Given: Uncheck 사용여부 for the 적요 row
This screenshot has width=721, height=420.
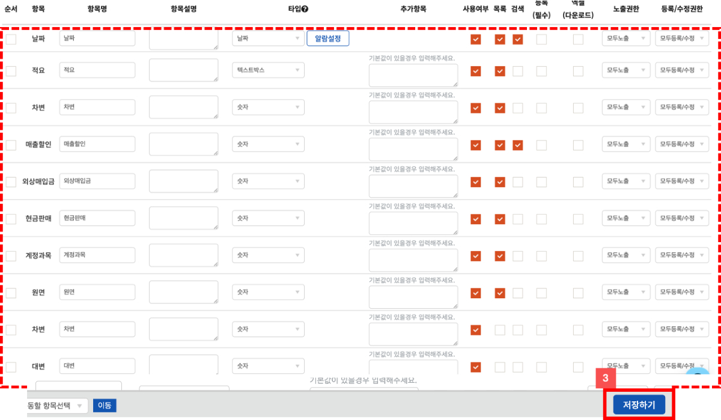Looking at the screenshot, I should click(x=476, y=71).
